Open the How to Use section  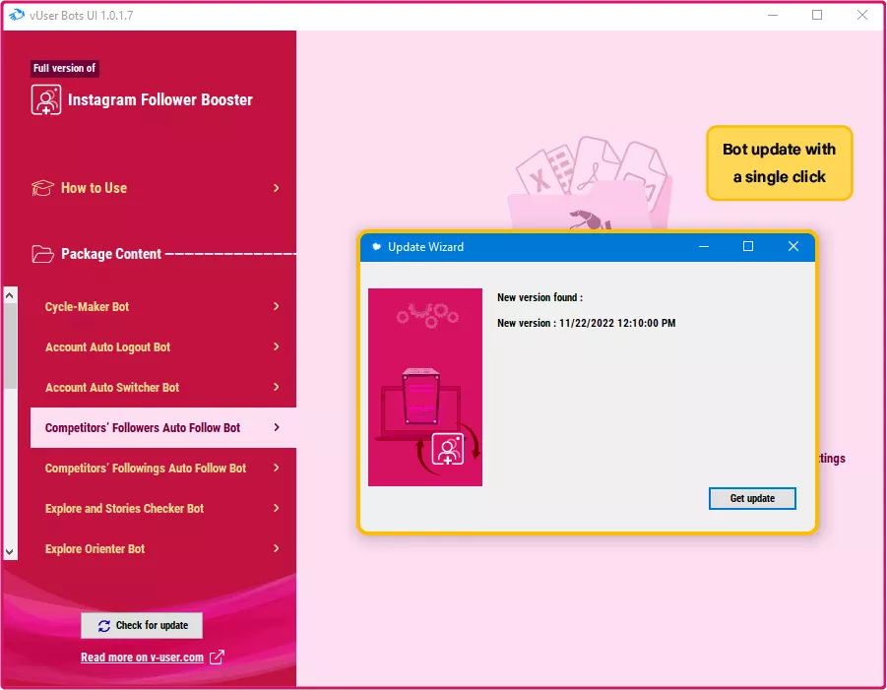156,188
